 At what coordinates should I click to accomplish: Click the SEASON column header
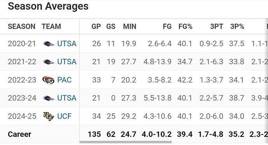21,27
